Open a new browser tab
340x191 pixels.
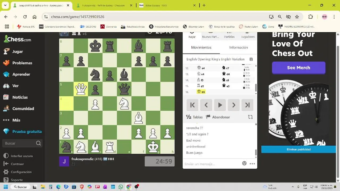(x=204, y=5)
